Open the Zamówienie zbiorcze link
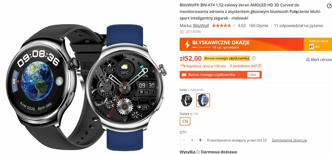The height and width of the screenshot is (154, 332). point(289,140)
